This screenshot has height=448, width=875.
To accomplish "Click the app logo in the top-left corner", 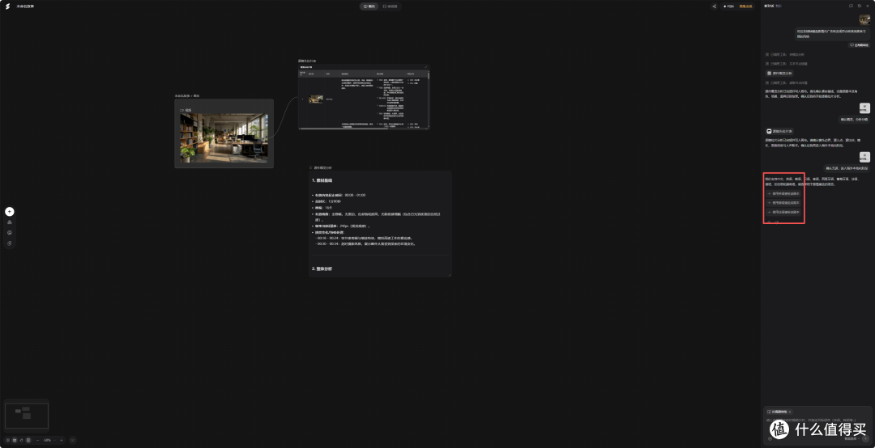I will pyautogui.click(x=7, y=6).
